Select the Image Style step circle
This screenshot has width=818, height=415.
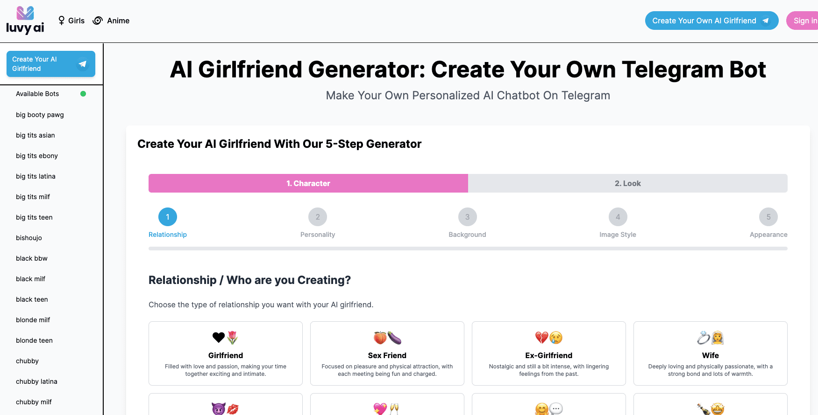(x=618, y=216)
